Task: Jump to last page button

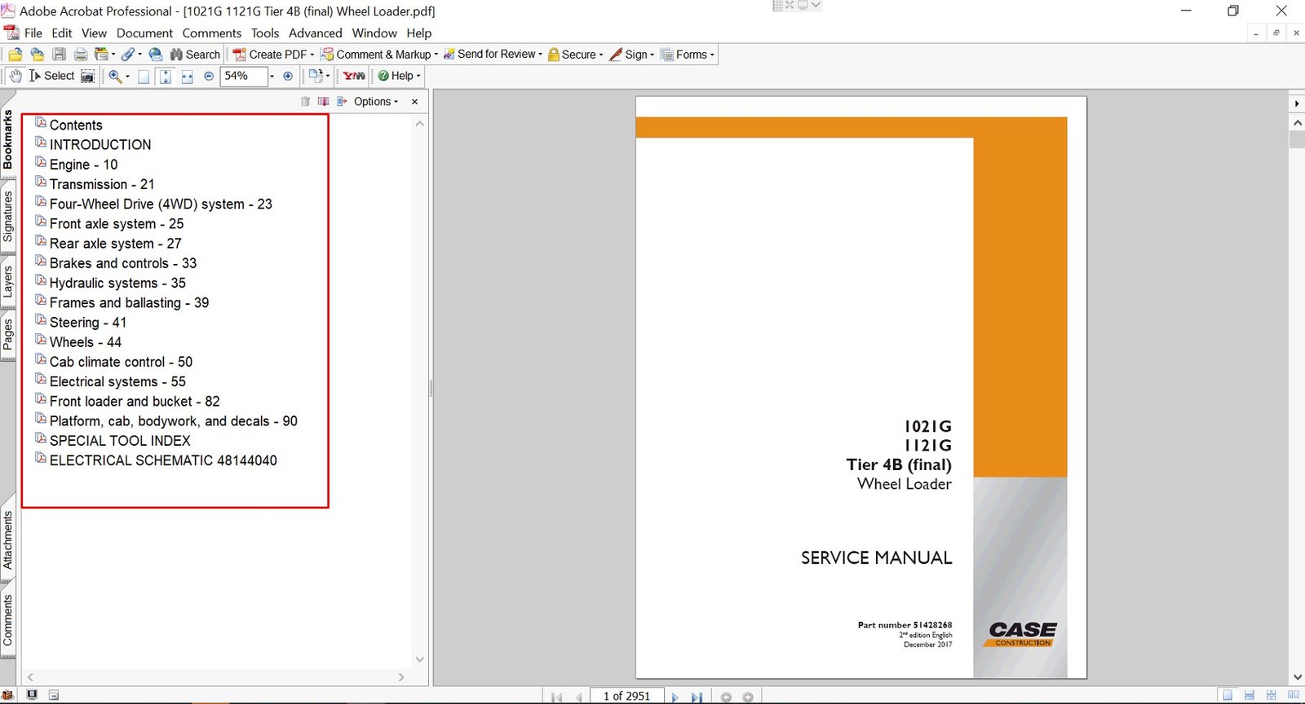Action: point(696,697)
